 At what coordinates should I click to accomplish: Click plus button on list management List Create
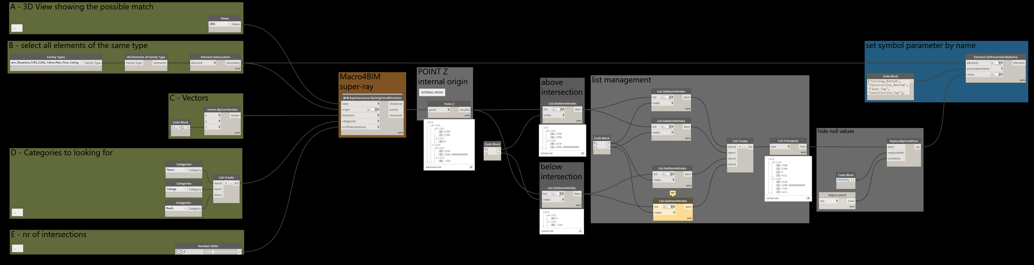740,147
